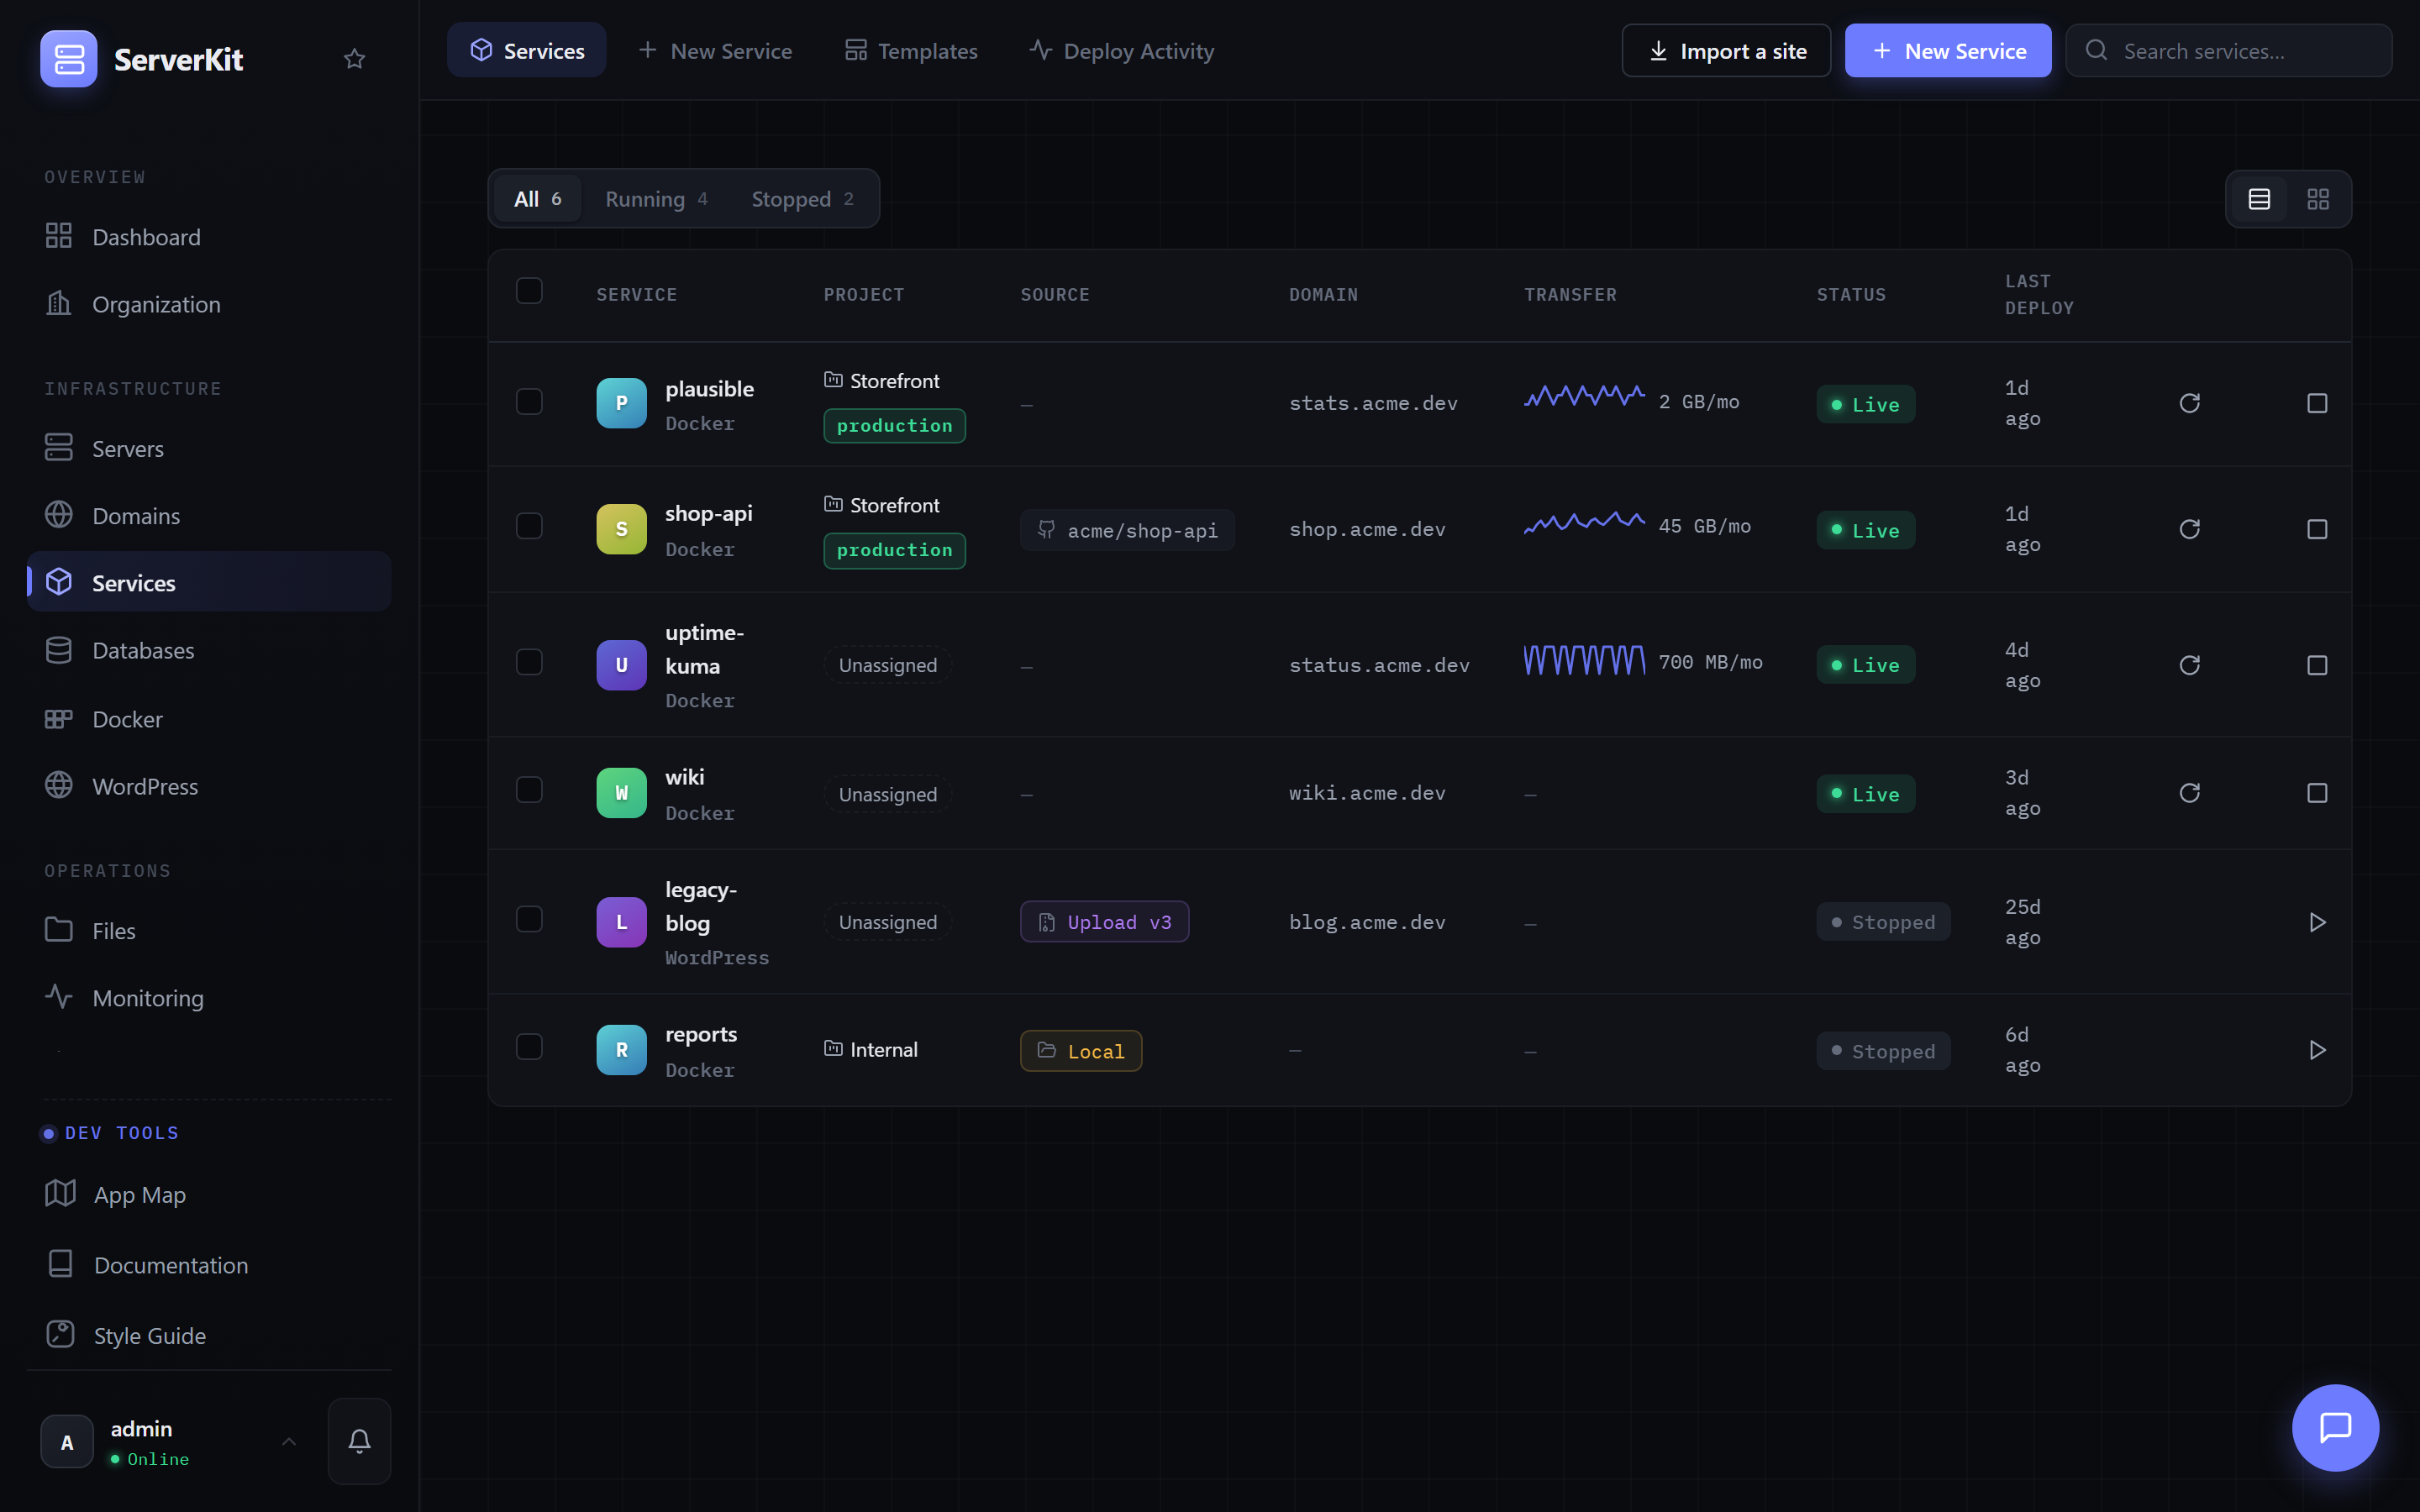Toggle the select-all services checkbox

point(529,291)
